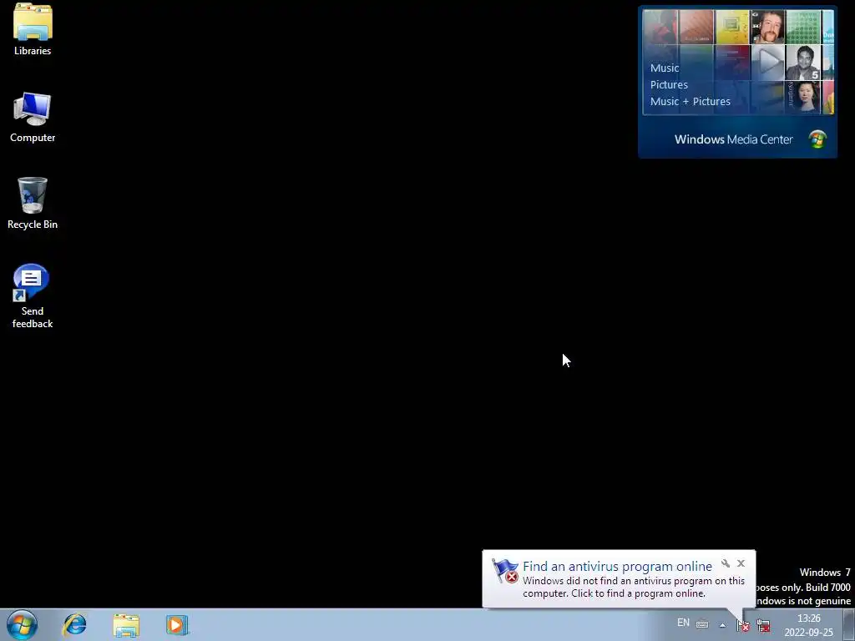Launch Windows Media Player from taskbar
The height and width of the screenshot is (641, 855).
[177, 624]
